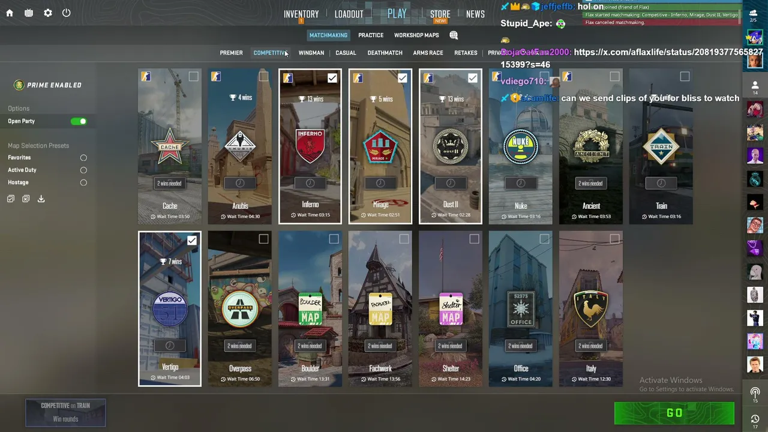Click the Office map badge
This screenshot has height=432, width=768.
tap(521, 309)
